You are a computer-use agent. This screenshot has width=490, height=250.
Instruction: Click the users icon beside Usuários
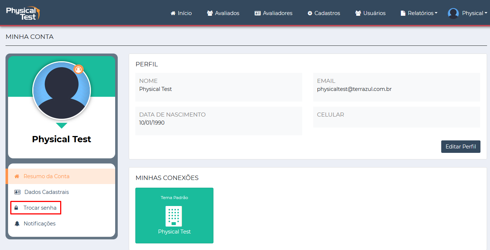[x=358, y=13]
